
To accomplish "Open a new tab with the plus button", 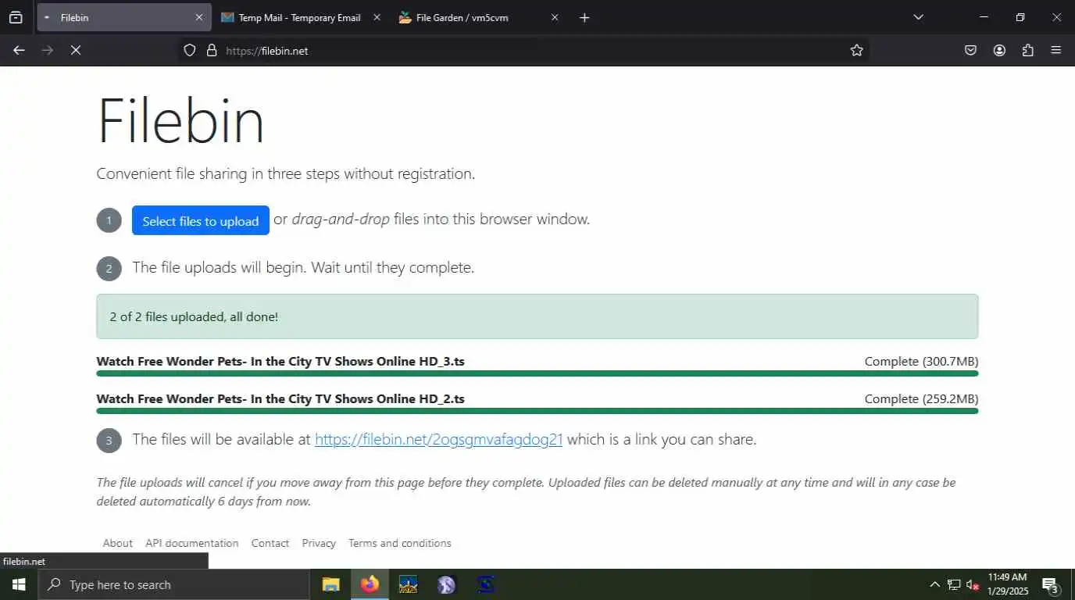I will (584, 17).
